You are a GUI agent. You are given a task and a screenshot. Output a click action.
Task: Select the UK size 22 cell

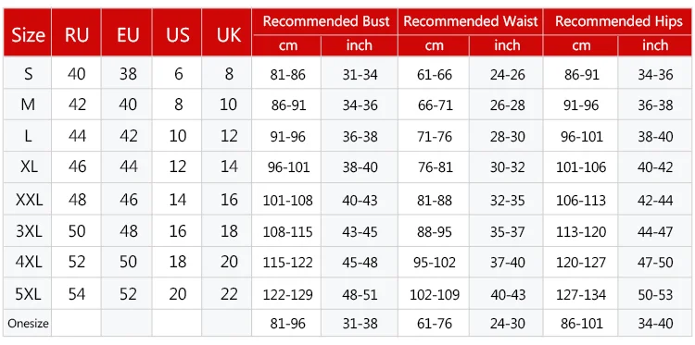tap(228, 294)
